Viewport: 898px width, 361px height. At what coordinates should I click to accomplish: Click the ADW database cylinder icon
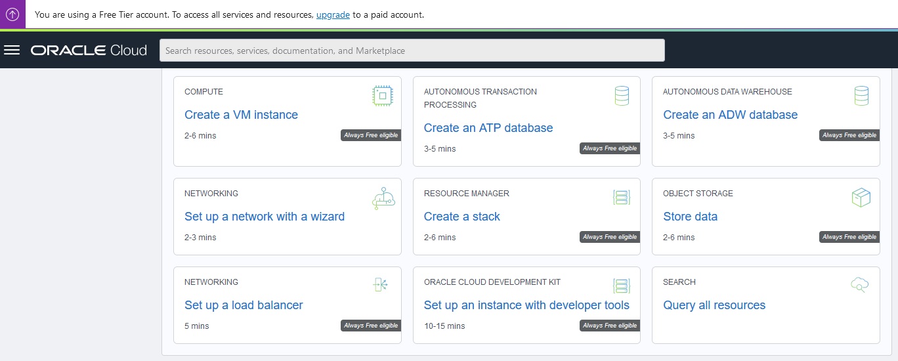click(861, 96)
